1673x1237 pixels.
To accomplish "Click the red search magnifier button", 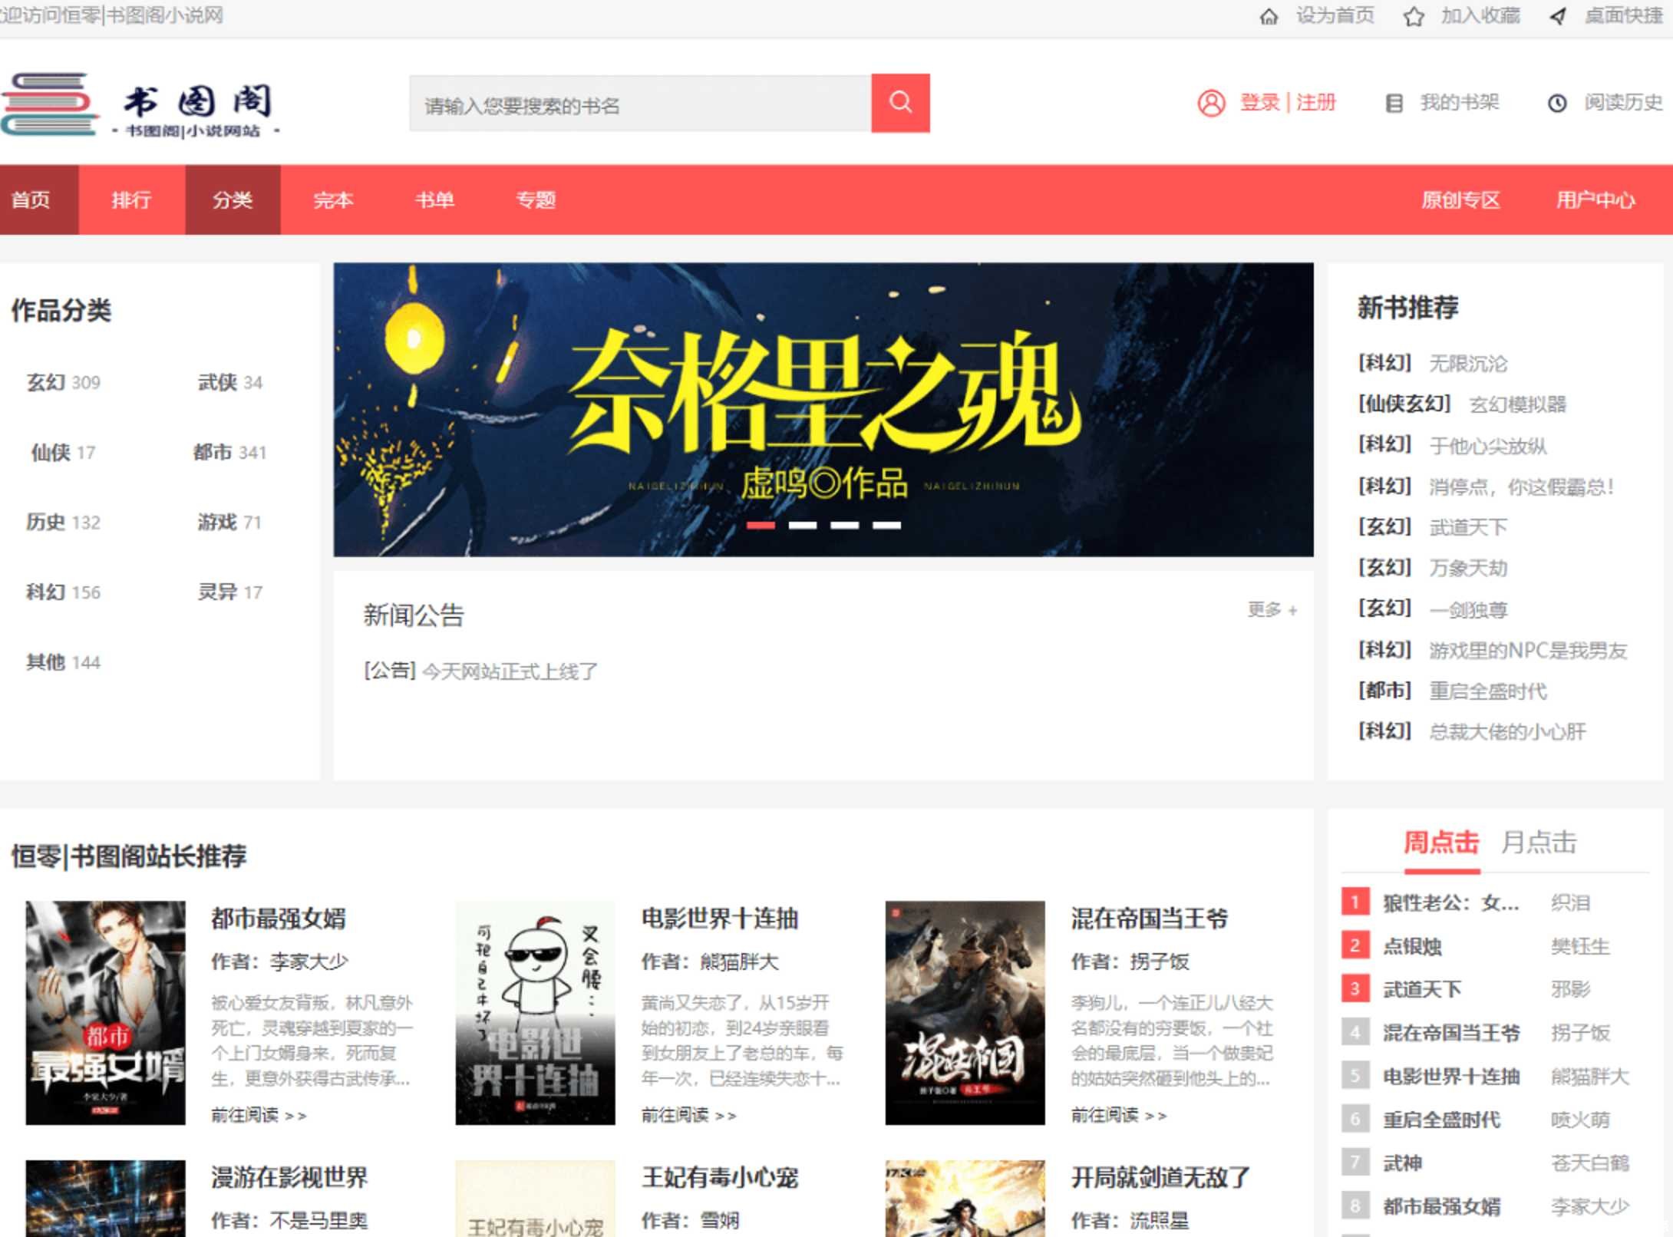I will coord(900,103).
